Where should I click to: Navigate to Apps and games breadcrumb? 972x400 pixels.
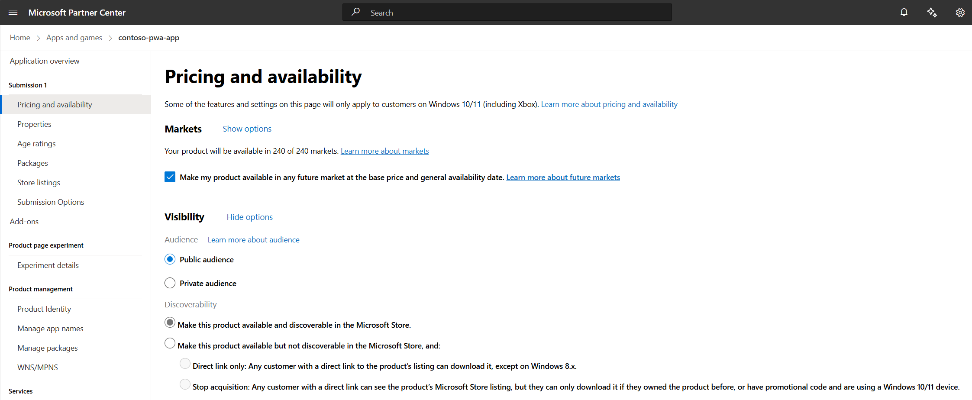click(x=74, y=38)
